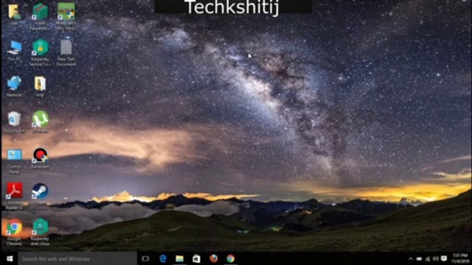The width and height of the screenshot is (472, 265).
Task: Open the Action Center notifications icon
Action: (x=444, y=258)
